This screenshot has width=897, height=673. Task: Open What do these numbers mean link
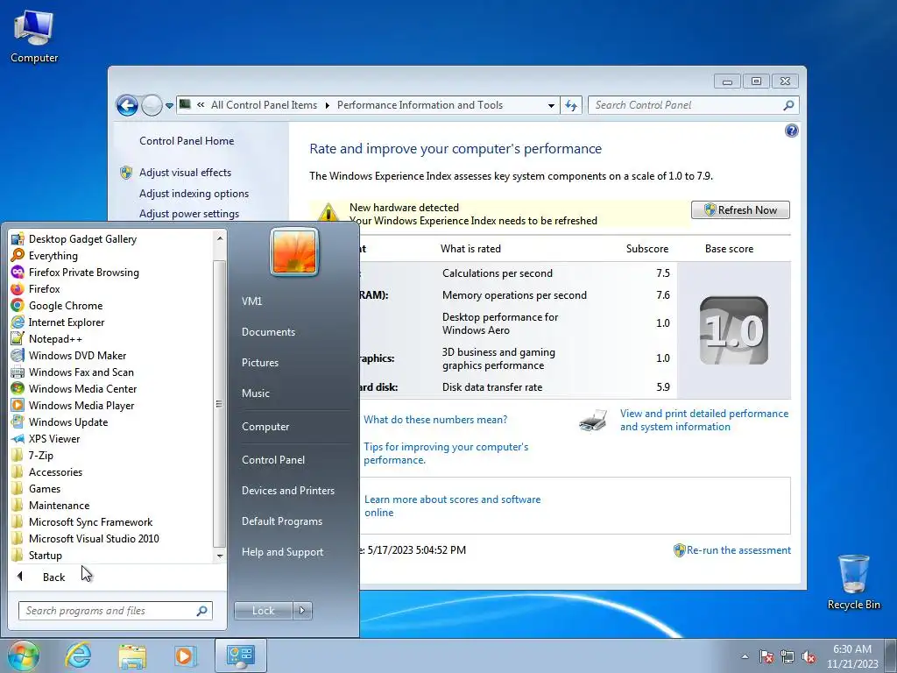(435, 420)
